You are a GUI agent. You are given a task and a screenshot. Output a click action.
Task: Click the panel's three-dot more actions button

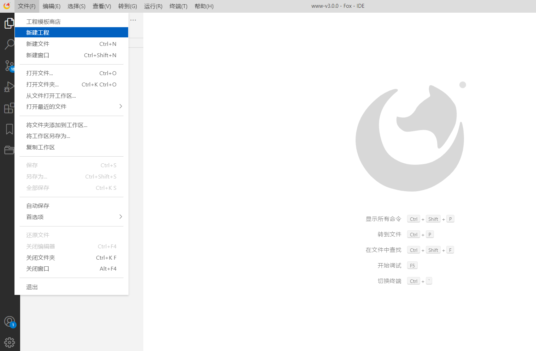coord(133,20)
